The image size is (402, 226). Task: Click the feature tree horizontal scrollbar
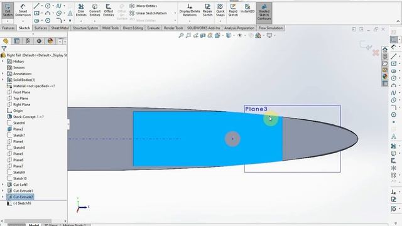pyautogui.click(x=28, y=221)
